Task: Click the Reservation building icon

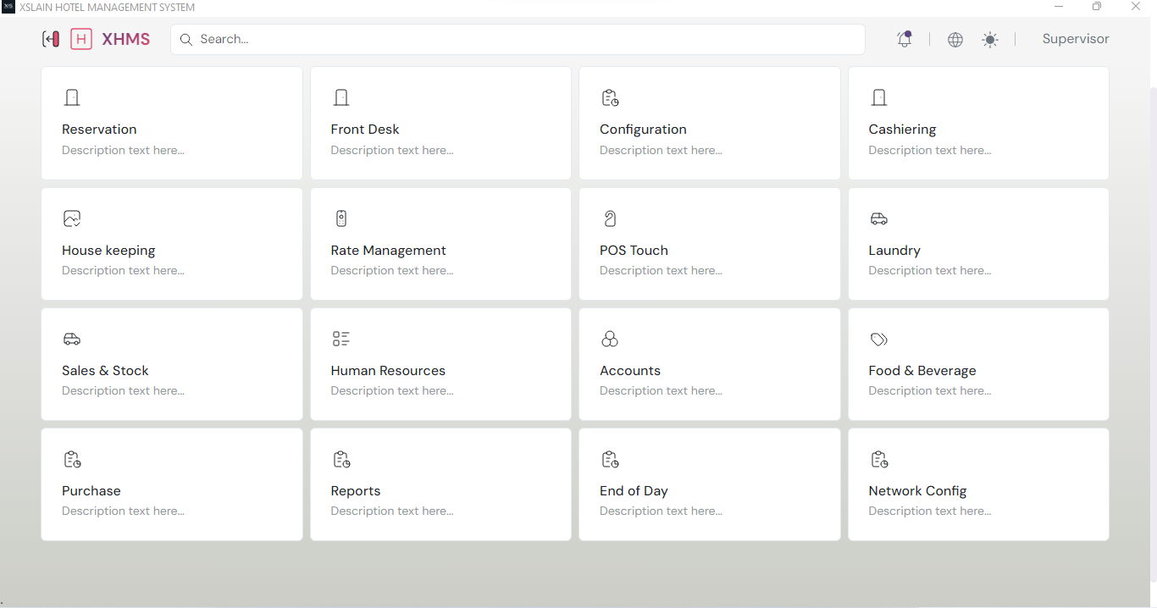Action: (x=71, y=97)
